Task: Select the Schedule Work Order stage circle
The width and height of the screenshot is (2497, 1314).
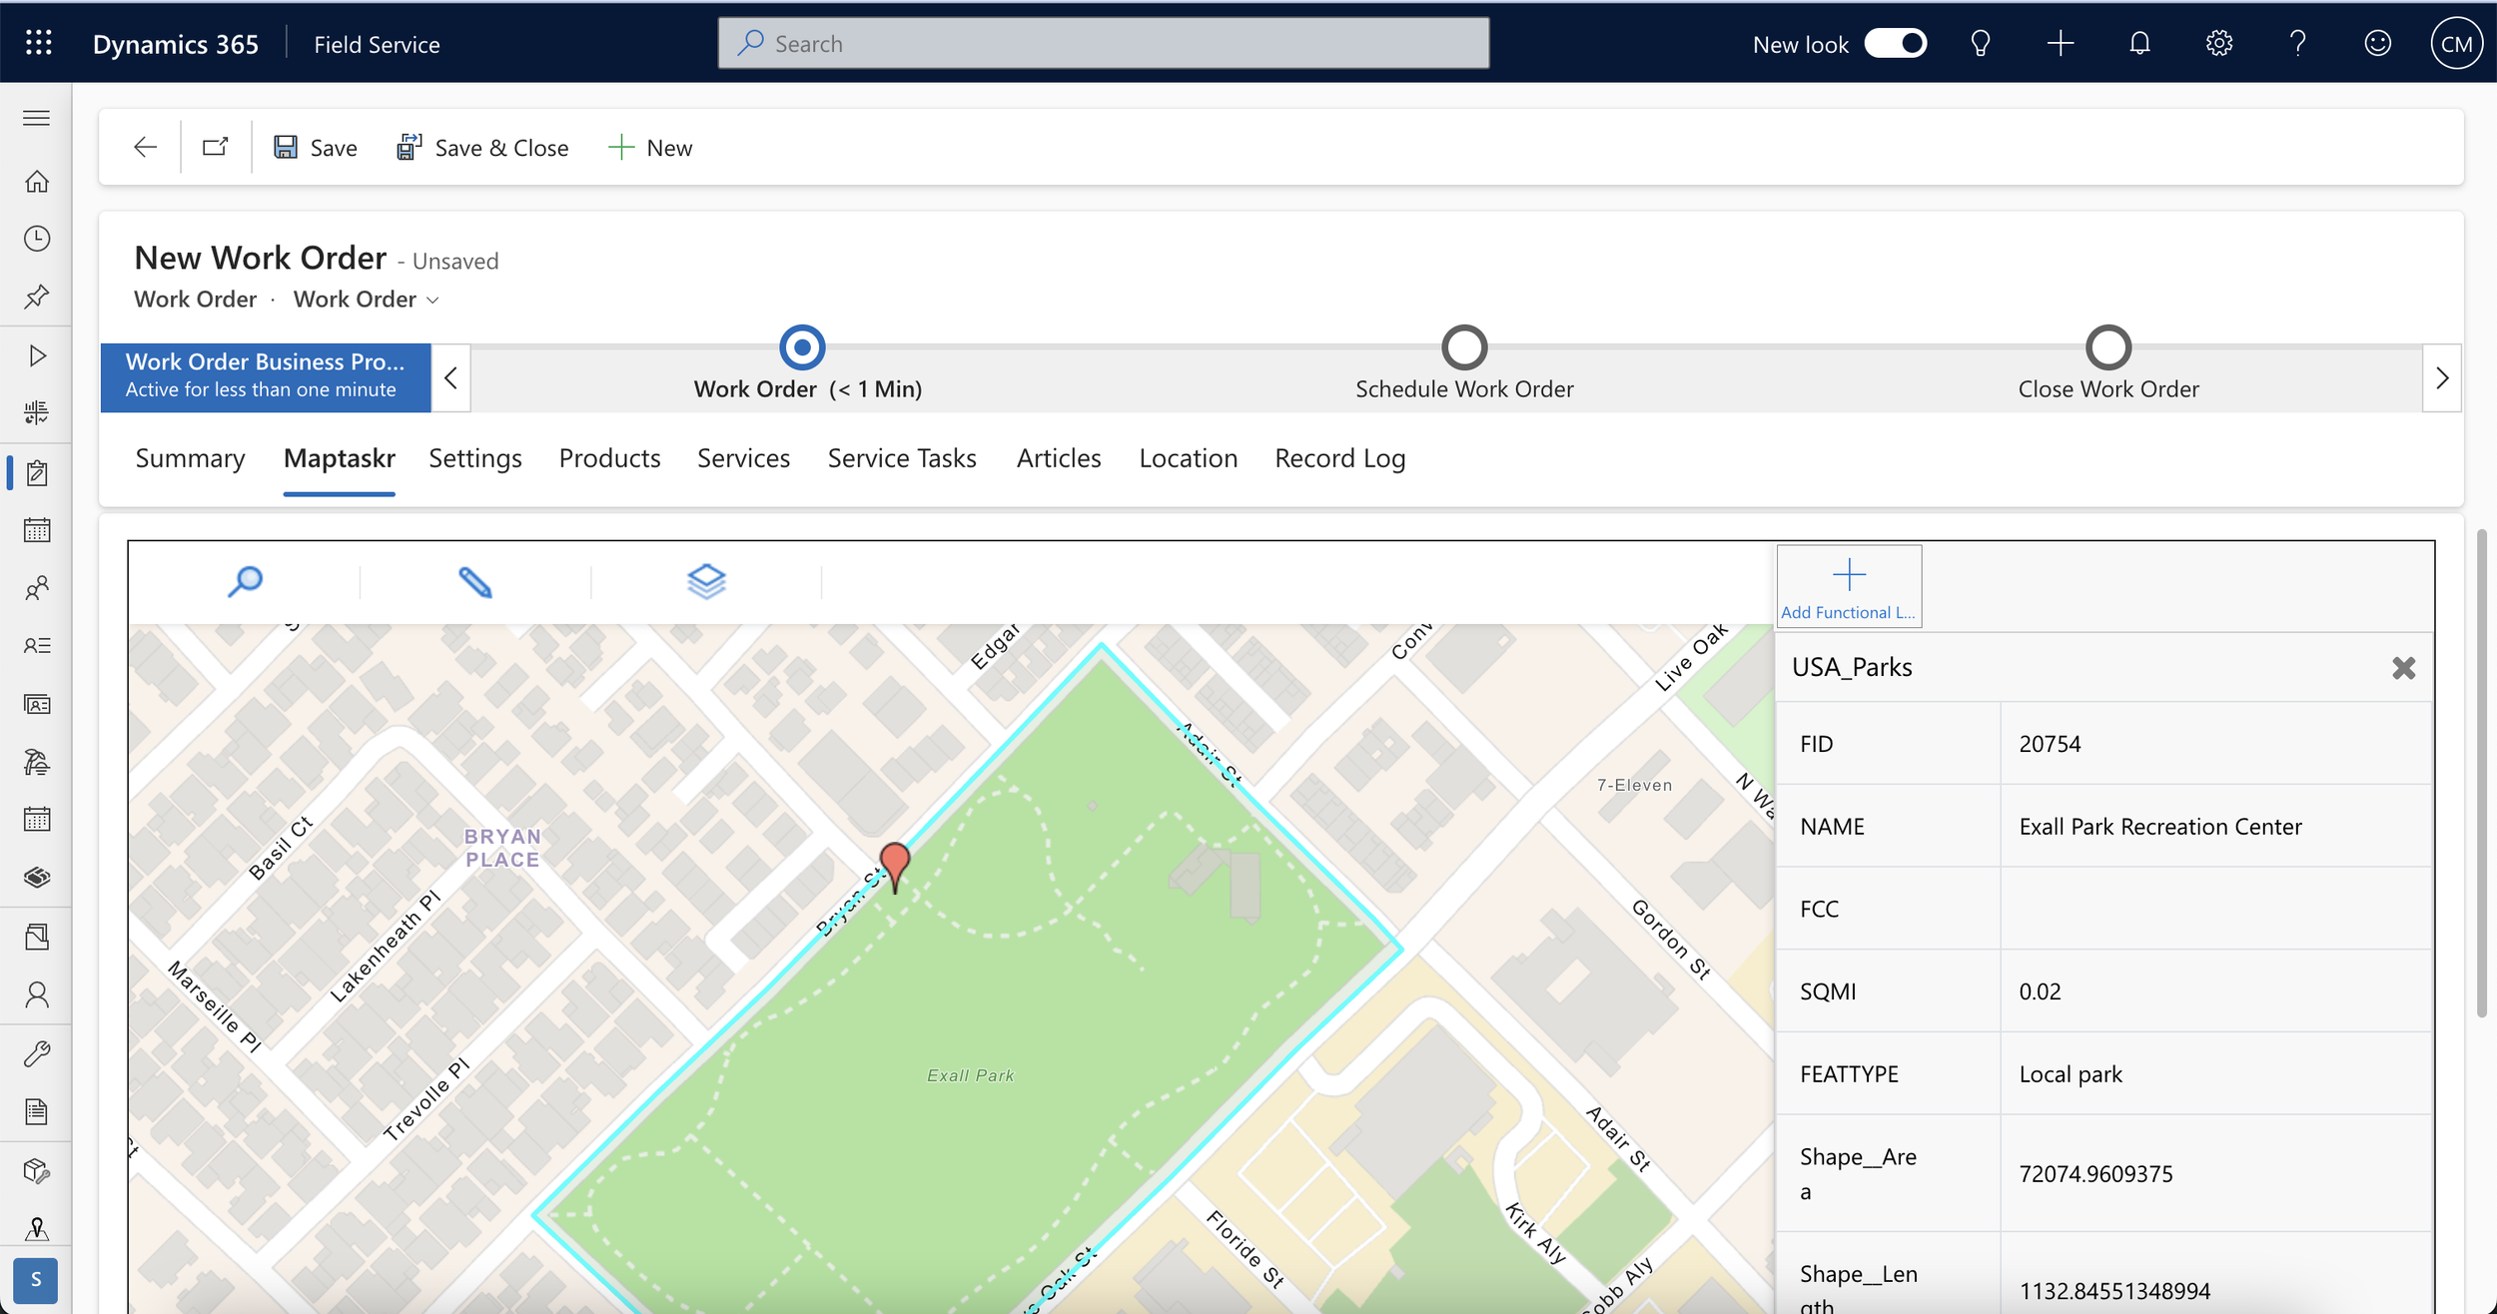Action: click(1464, 347)
